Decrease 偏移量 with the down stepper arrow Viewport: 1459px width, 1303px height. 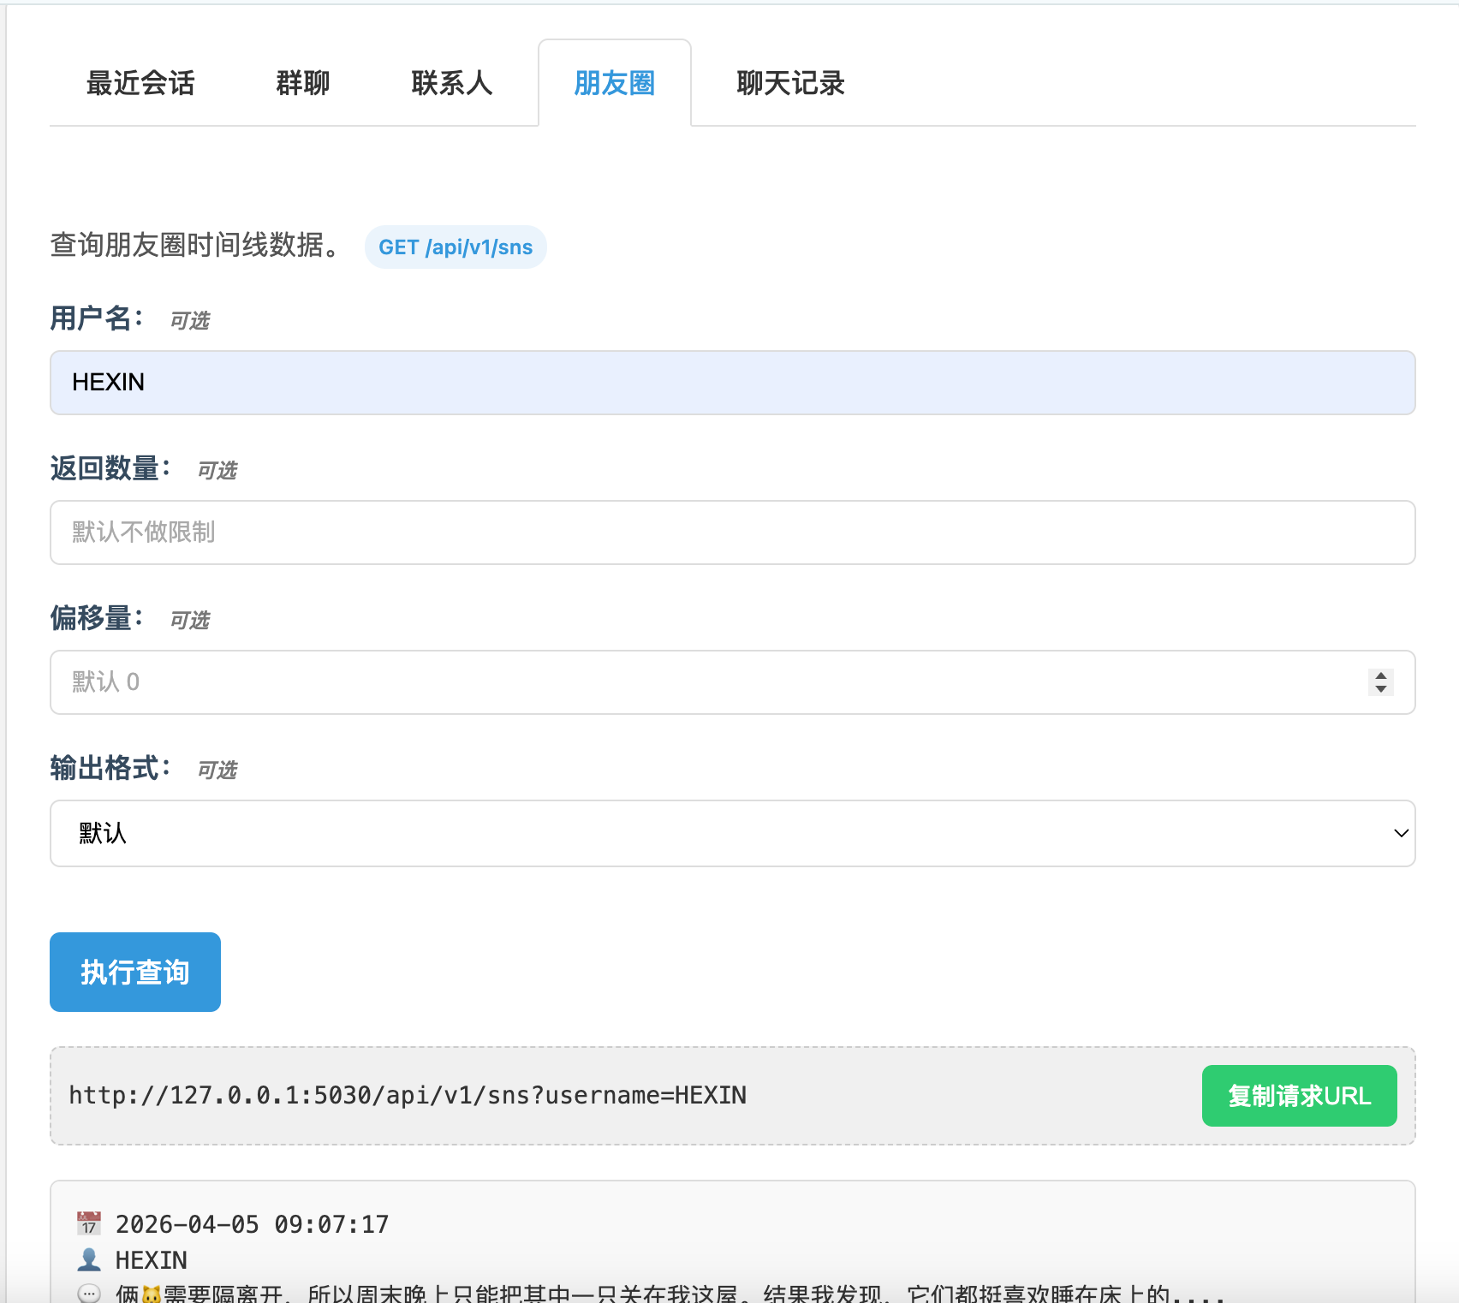(x=1380, y=689)
